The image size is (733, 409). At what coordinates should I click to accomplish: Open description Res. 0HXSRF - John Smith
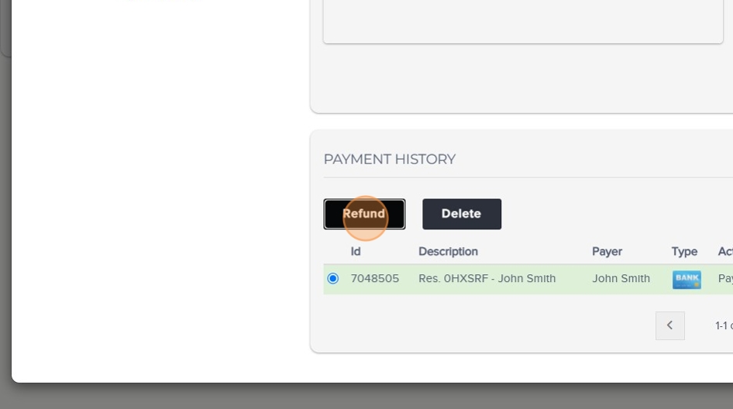(x=487, y=279)
